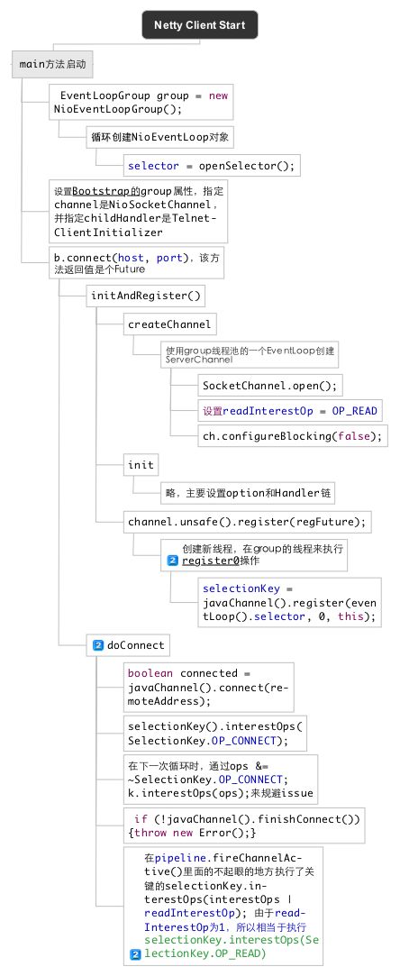Select the createChannel node

click(169, 324)
